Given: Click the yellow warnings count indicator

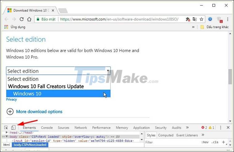Looking at the screenshot, I should [211, 128].
